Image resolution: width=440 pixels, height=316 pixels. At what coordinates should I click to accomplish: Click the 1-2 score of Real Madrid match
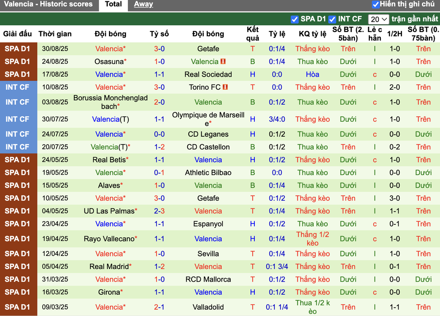point(159,267)
